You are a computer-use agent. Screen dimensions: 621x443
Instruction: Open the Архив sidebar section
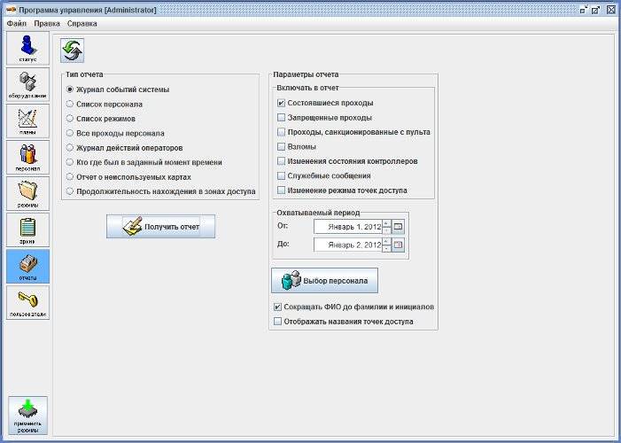(27, 229)
